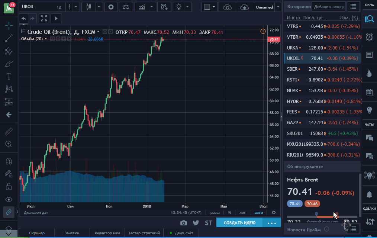Open the object tree layers icon

[x=9, y=228]
